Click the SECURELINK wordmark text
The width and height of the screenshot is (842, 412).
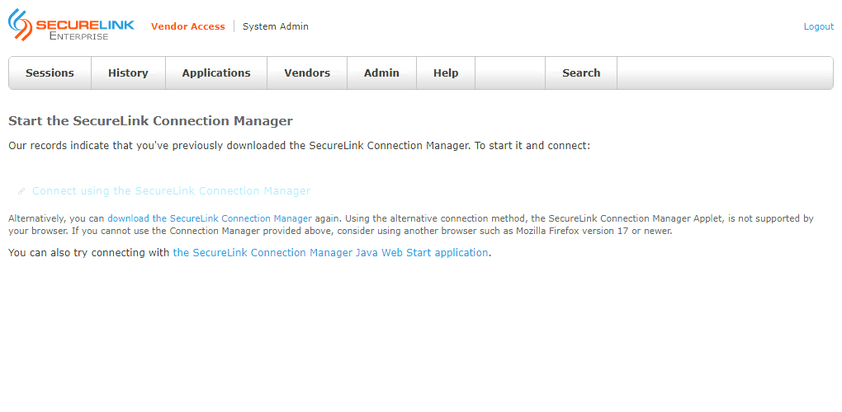[84, 26]
